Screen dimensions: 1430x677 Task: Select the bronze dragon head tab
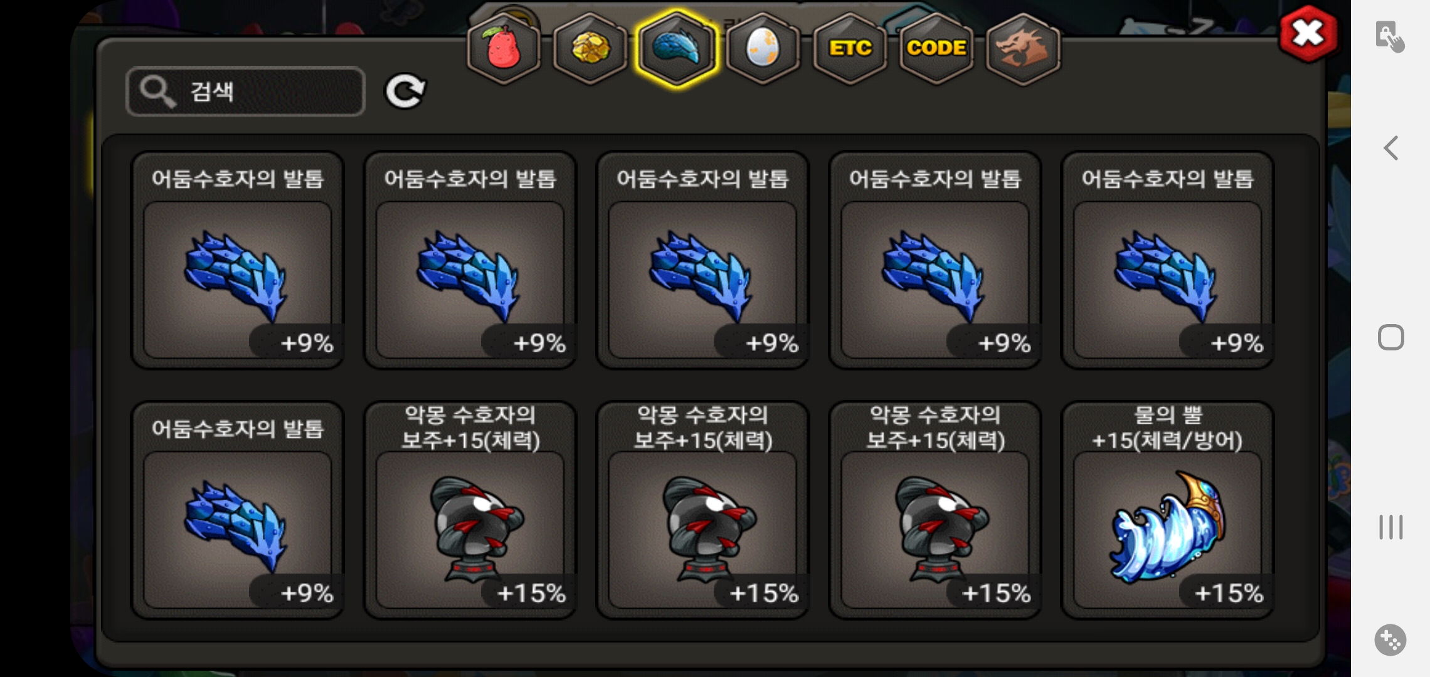pos(1022,48)
